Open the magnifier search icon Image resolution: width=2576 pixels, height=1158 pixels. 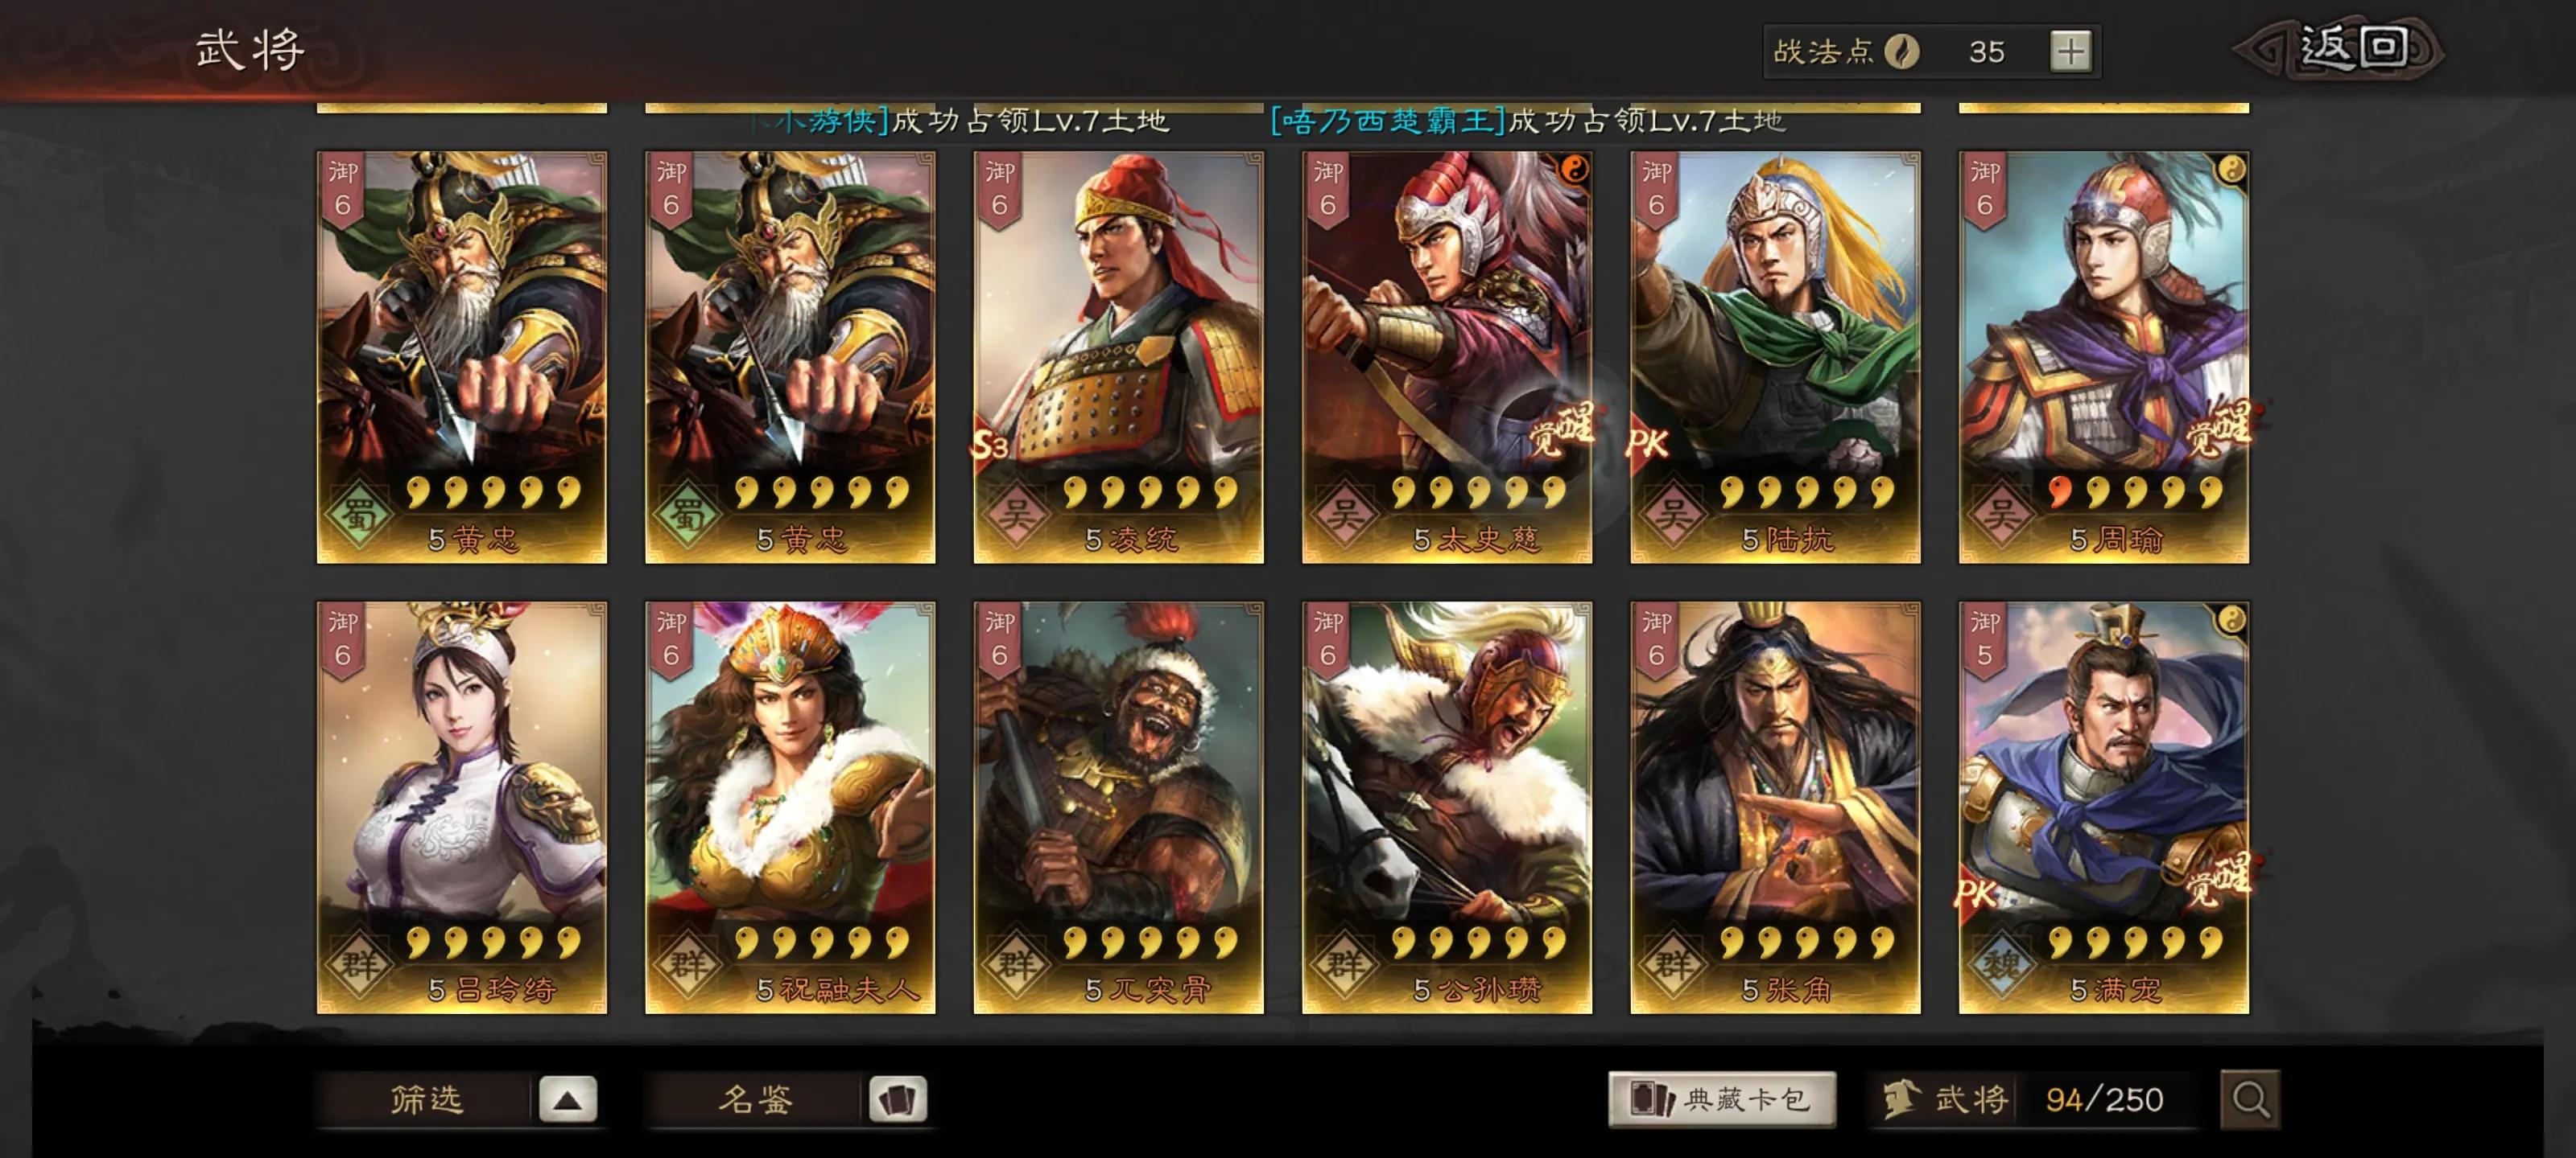coord(2250,1099)
